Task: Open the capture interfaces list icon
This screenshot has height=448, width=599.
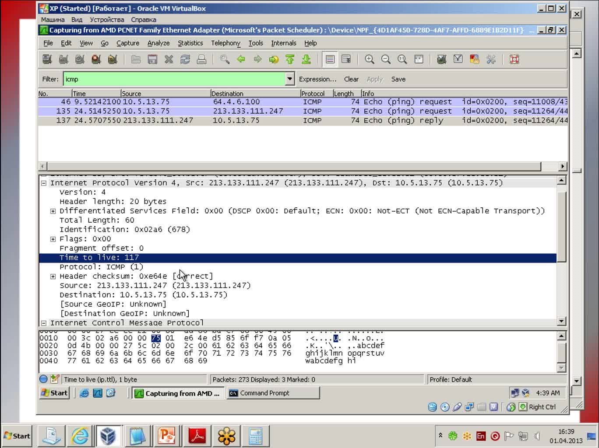Action: (47, 59)
